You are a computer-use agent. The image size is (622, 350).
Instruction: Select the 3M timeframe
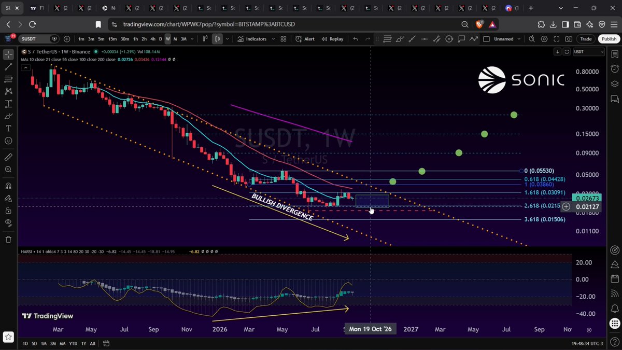coord(183,39)
